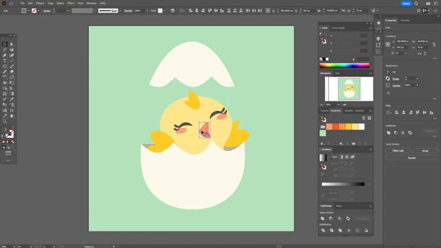This screenshot has height=248, width=441.
Task: Toggle Radial gradient type
Action: (347, 157)
